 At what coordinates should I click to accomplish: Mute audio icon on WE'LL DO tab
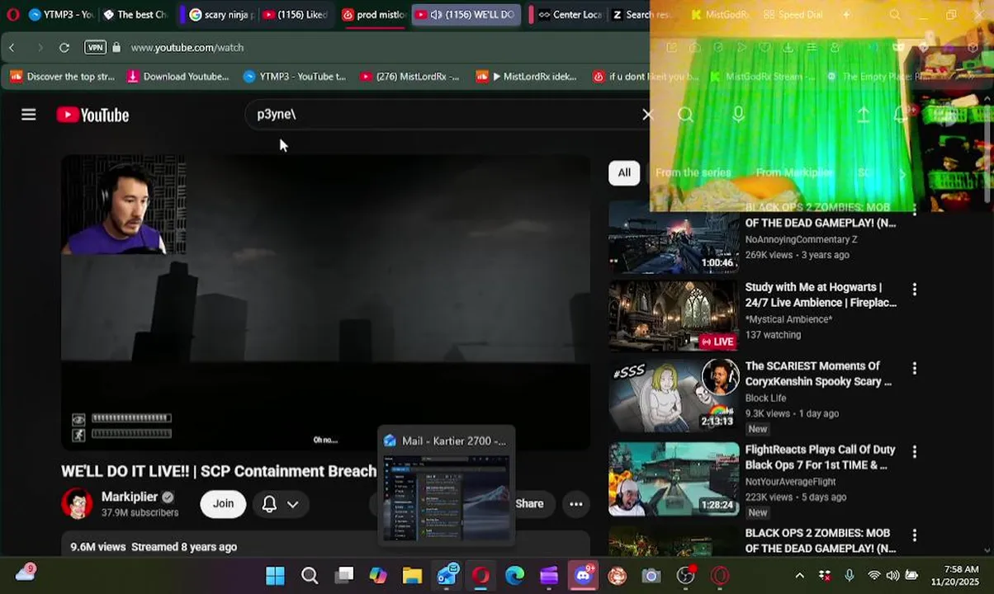coord(436,14)
